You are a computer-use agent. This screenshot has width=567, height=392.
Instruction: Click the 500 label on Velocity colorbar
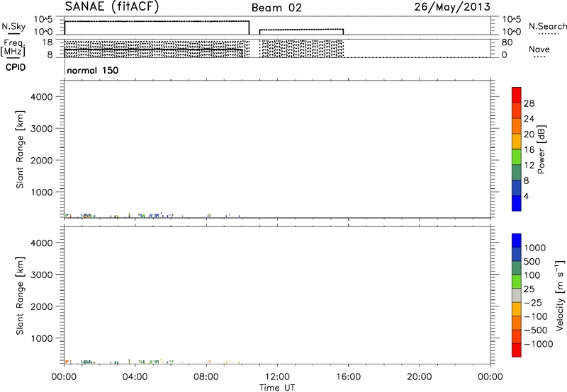click(x=532, y=261)
